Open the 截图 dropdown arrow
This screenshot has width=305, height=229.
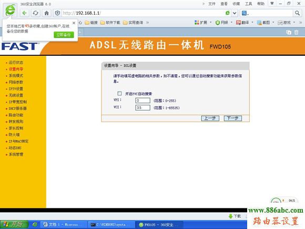point(273,23)
